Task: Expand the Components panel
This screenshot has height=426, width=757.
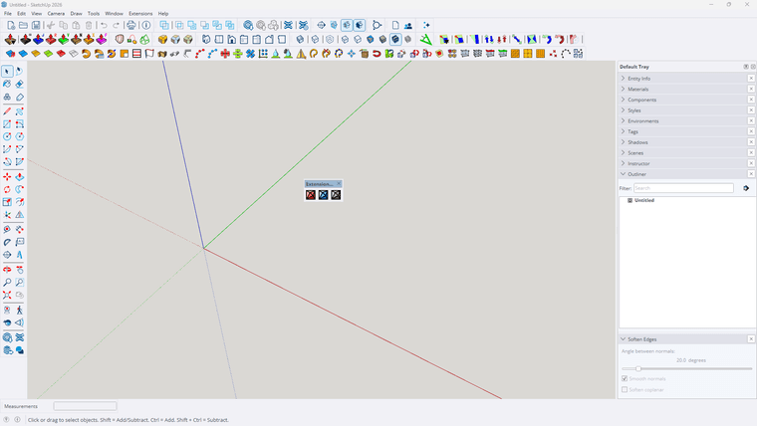Action: 682,100
